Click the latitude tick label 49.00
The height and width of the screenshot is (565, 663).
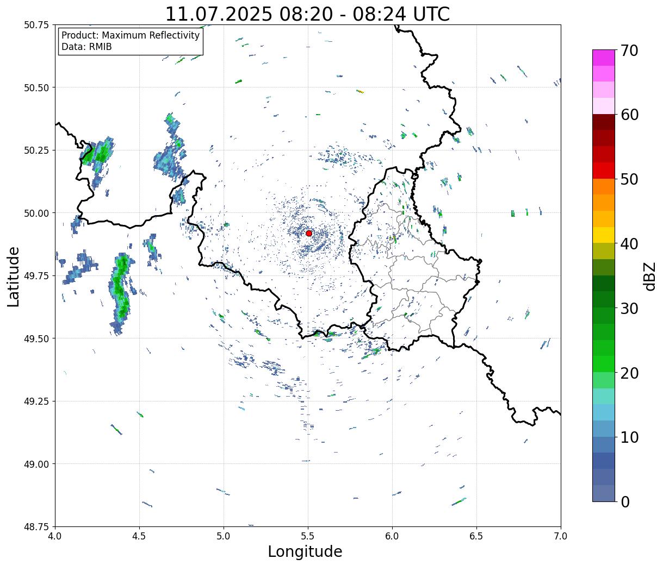click(36, 464)
